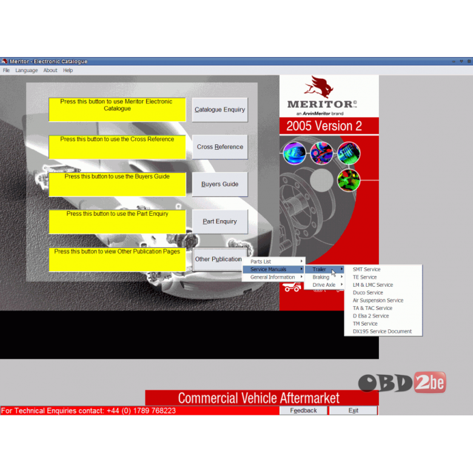Open TA & TAC Service manual
This screenshot has width=473, height=473.
point(383,308)
